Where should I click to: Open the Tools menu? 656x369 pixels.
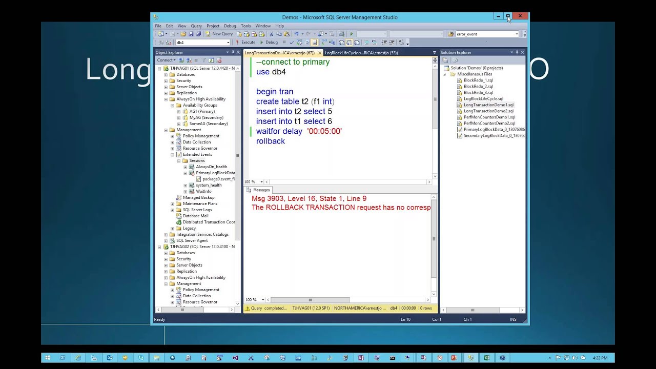[246, 26]
